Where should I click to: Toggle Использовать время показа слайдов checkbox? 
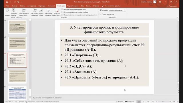pos(62,12)
